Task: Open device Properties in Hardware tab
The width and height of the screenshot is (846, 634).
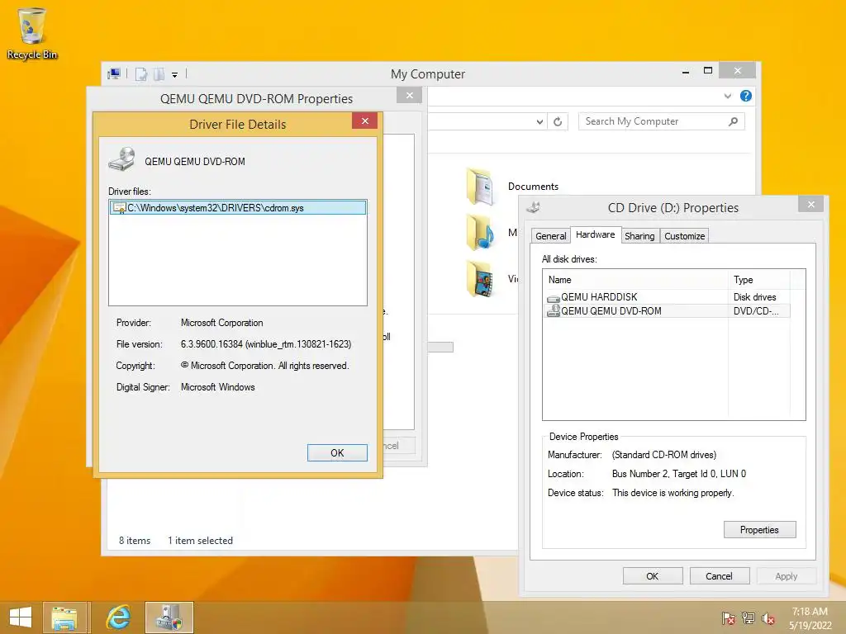Action: (760, 530)
